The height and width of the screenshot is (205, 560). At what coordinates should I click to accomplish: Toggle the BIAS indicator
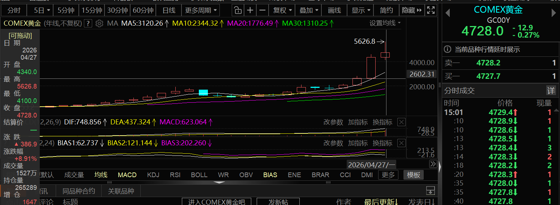[270, 175]
